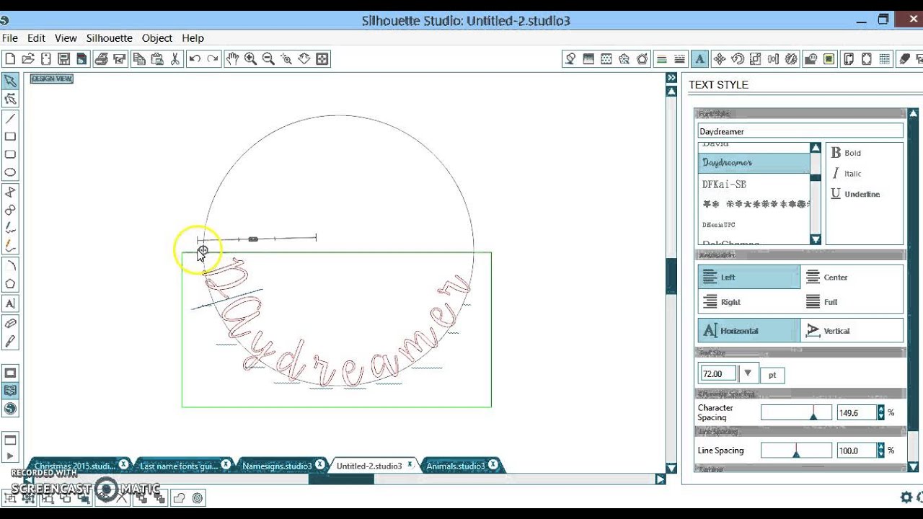Viewport: 923px width, 519px height.
Task: Click font list scroll-up arrow
Action: coord(816,148)
